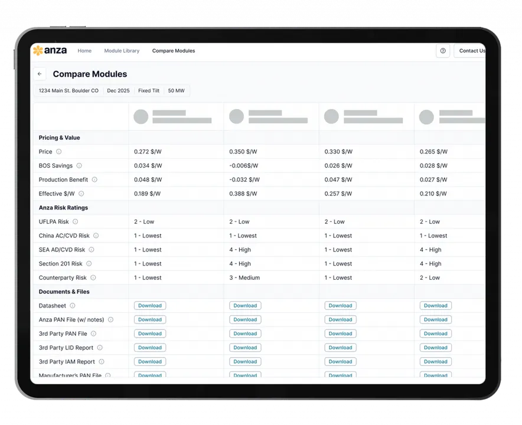Download second module's Anza PAN File
522x425 pixels.
[245, 320]
